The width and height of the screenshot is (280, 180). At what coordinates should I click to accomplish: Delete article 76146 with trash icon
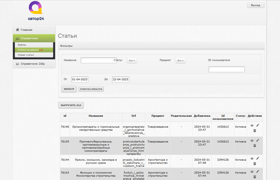click(x=255, y=130)
